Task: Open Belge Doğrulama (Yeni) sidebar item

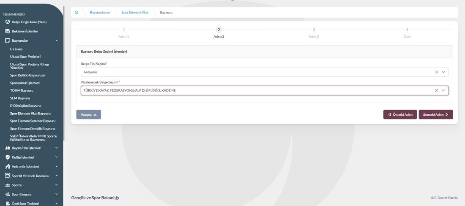Action: coord(29,22)
